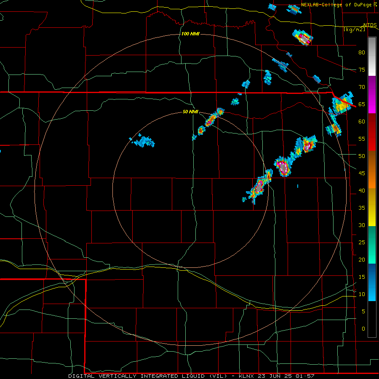
Task: Select the 15 value on the VIL scale
Action: tap(362, 277)
